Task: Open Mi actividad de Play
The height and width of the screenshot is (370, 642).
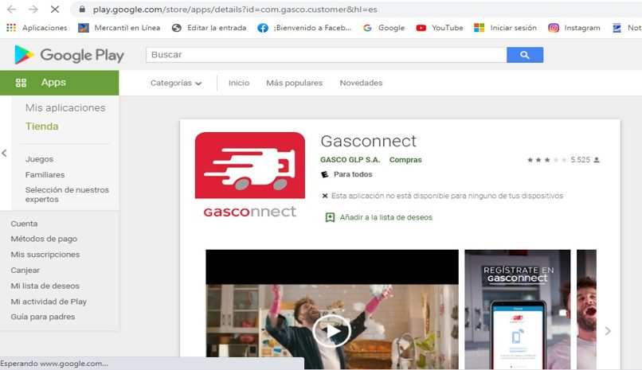Action: coord(49,302)
